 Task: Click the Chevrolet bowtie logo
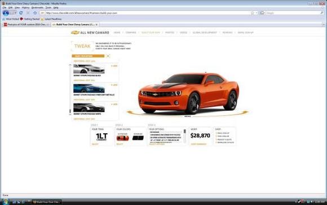(75, 33)
